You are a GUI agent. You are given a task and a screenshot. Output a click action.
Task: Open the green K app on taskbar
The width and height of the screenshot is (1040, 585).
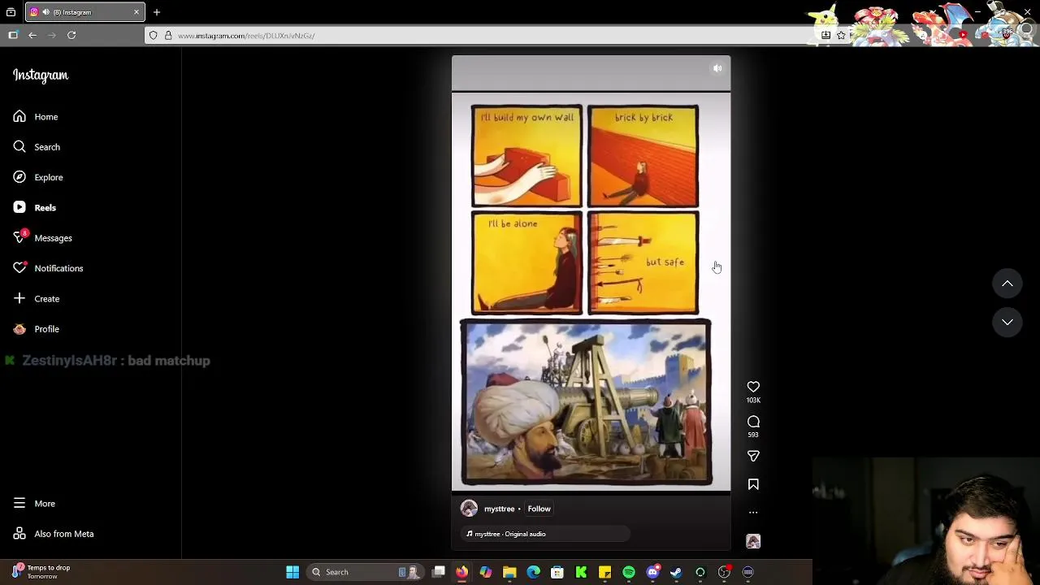pyautogui.click(x=581, y=572)
